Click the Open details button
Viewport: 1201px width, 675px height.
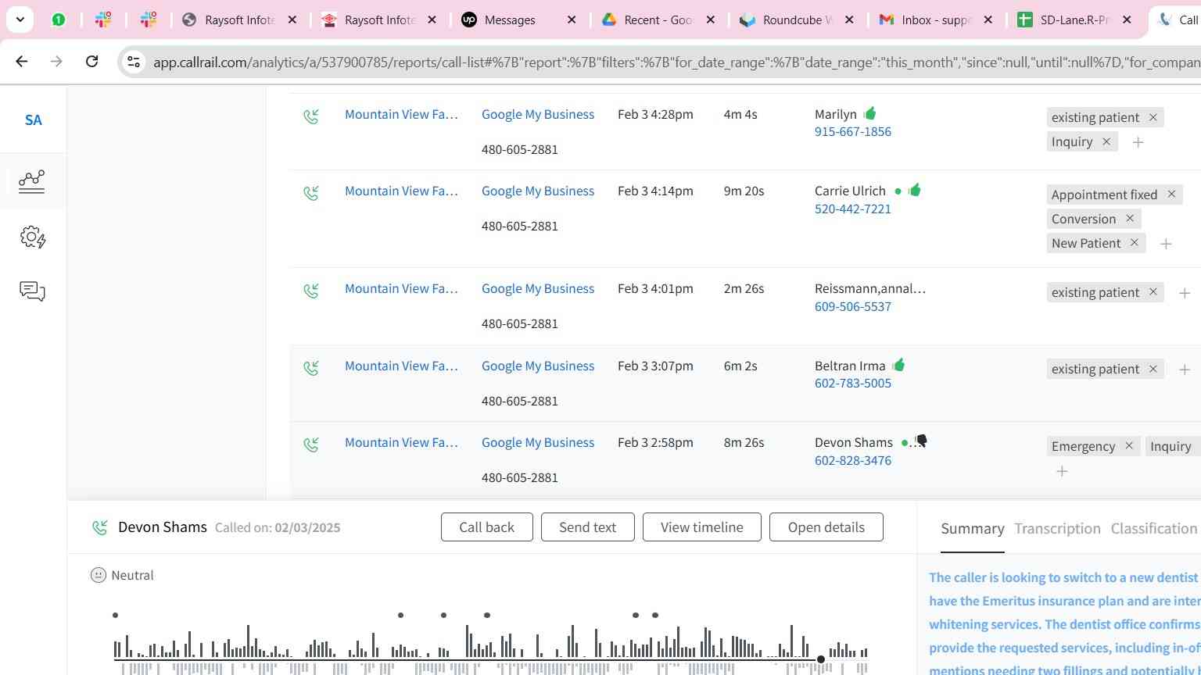pyautogui.click(x=826, y=527)
